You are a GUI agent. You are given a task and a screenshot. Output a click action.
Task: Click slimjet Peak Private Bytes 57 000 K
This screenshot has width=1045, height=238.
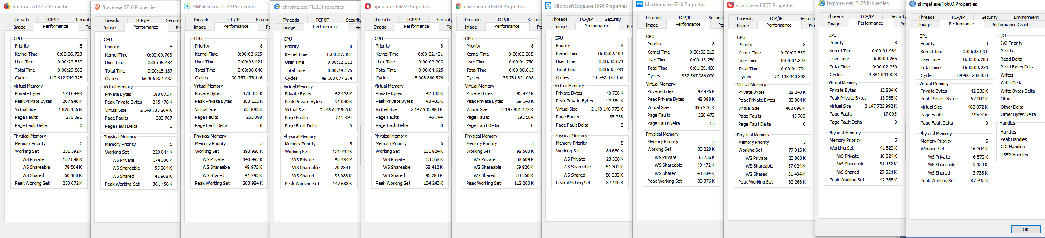(x=979, y=99)
